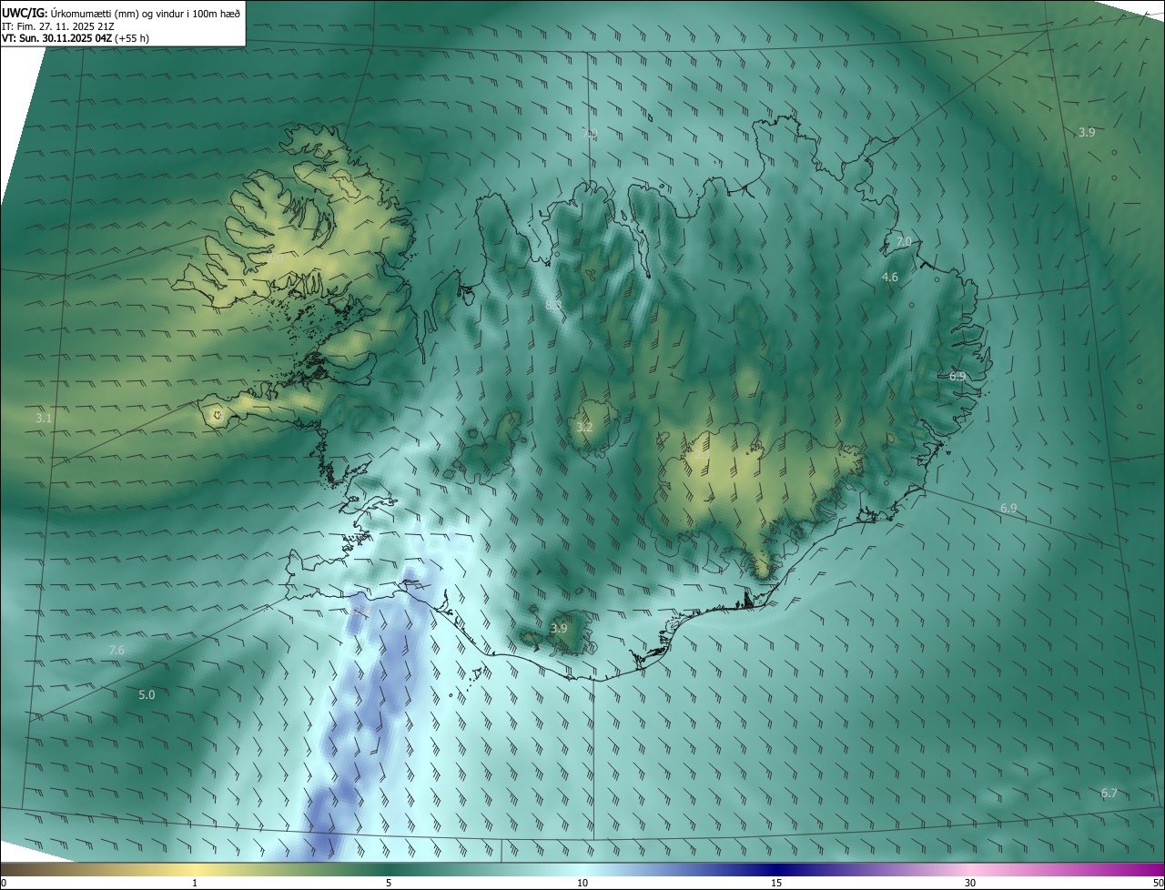The height and width of the screenshot is (890, 1165).
Task: Pick the yellow section of the precipitation colorbar
Action: coord(195,869)
